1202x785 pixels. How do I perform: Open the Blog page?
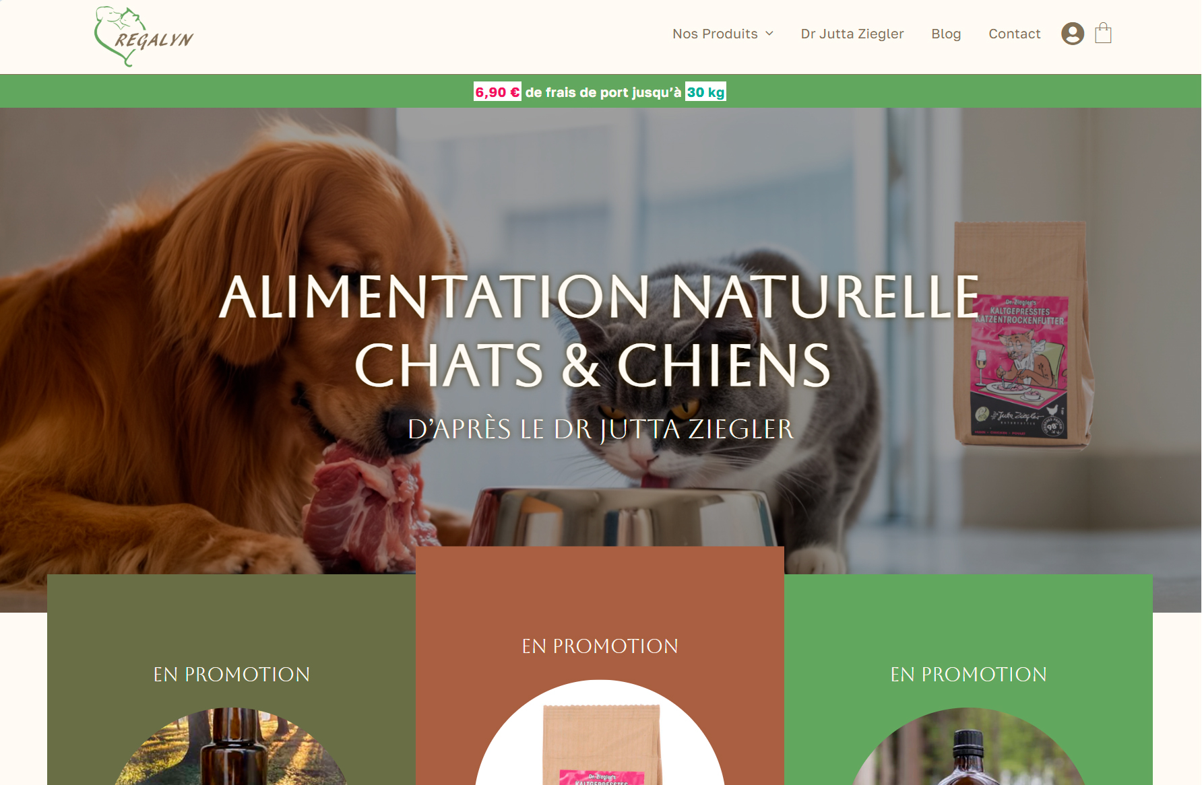[x=946, y=34]
